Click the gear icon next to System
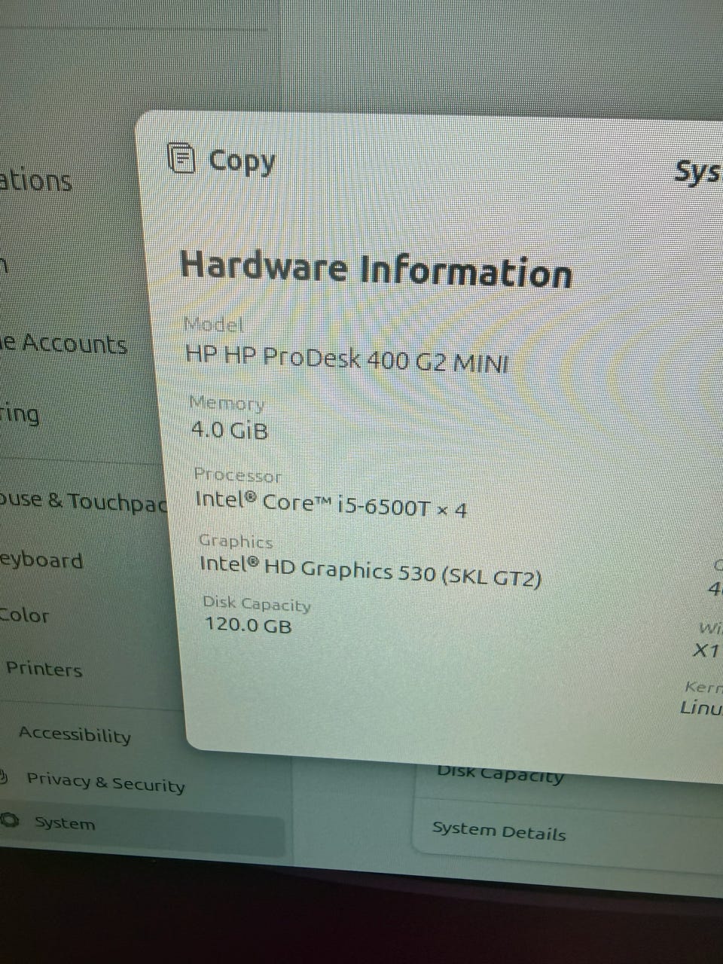Image resolution: width=723 pixels, height=964 pixels. coord(9,820)
